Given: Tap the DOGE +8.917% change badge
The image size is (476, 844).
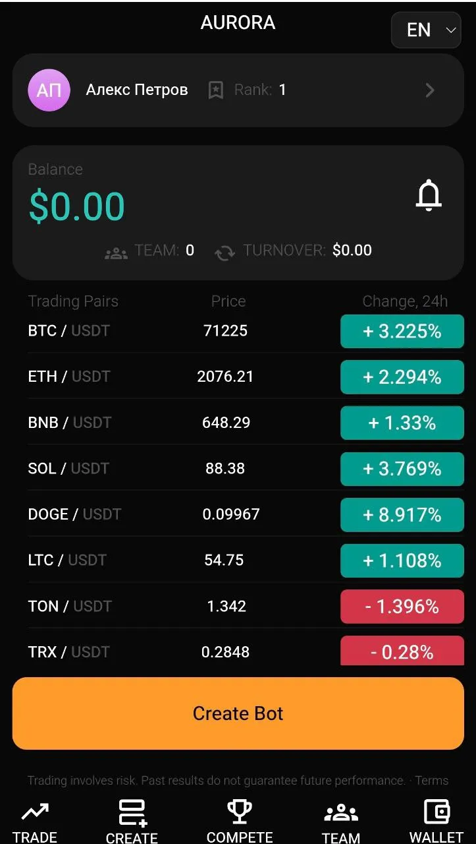Looking at the screenshot, I should tap(402, 514).
